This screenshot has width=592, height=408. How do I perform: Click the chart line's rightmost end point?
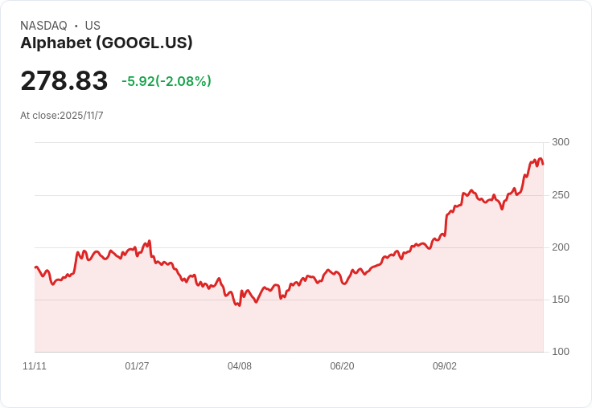543,164
